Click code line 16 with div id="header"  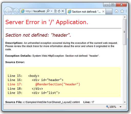click(x=36, y=80)
